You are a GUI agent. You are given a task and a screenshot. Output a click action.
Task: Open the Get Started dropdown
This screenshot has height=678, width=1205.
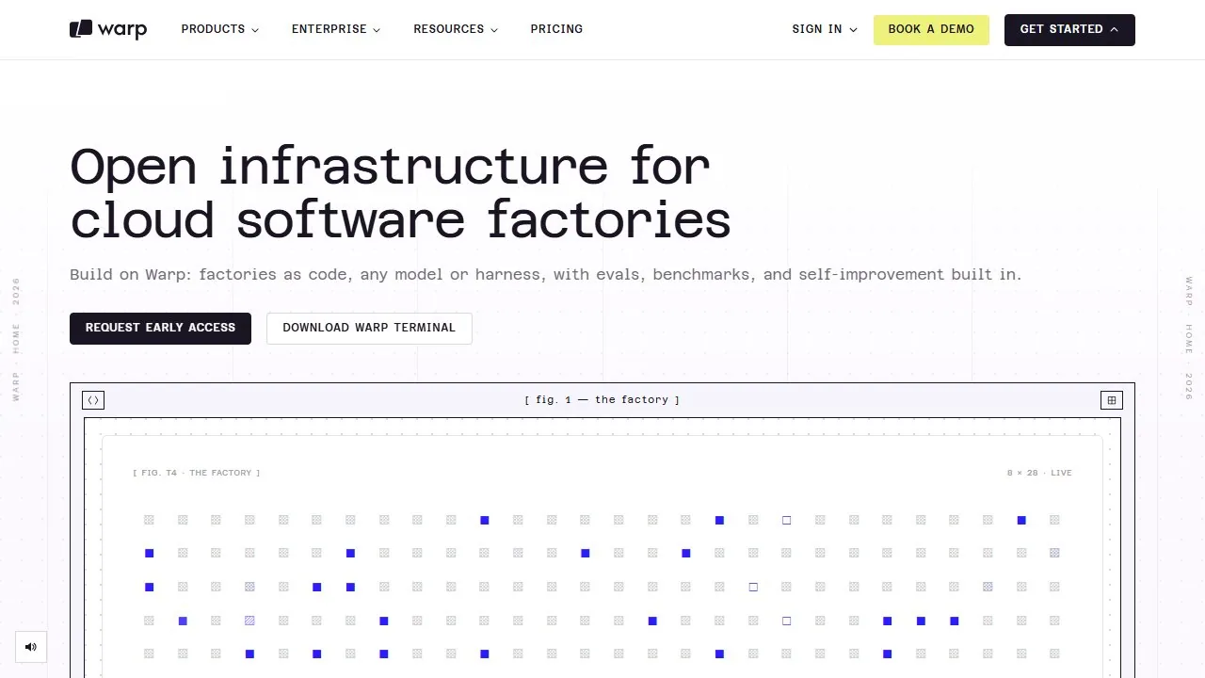click(1069, 29)
